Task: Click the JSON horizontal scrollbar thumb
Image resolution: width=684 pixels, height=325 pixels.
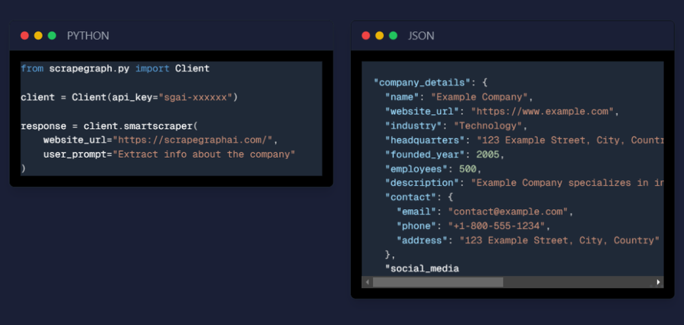Action: pyautogui.click(x=438, y=282)
